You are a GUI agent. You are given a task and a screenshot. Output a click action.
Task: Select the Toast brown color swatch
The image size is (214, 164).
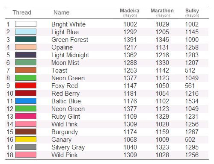tap(26, 70)
